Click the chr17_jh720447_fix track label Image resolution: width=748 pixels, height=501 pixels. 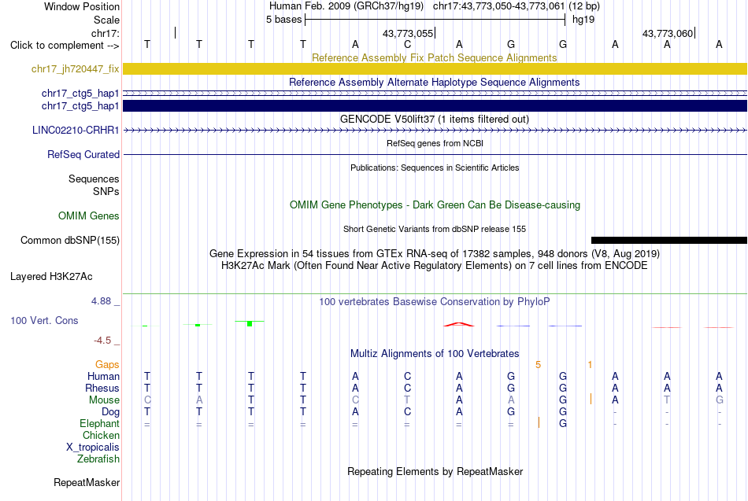pos(75,69)
